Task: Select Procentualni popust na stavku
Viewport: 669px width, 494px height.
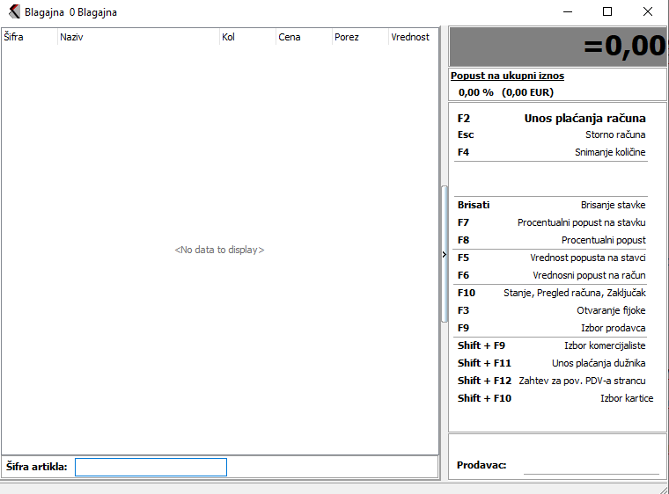Action: pyautogui.click(x=581, y=222)
